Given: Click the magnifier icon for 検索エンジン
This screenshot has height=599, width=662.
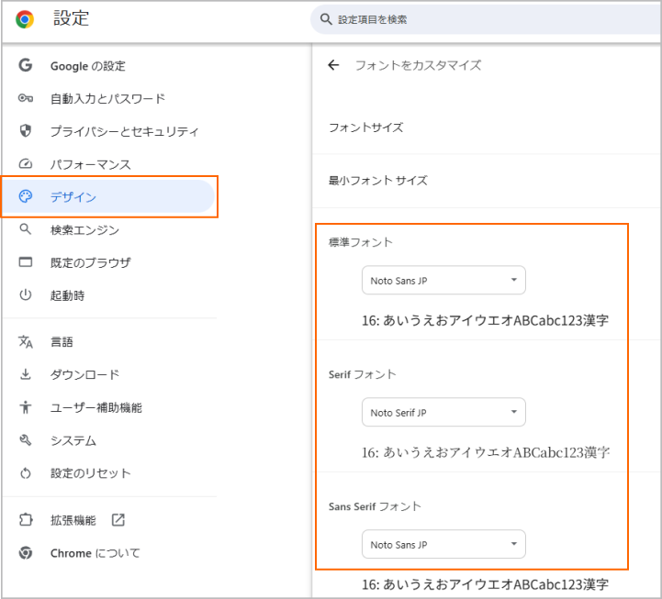Looking at the screenshot, I should 26,229.
